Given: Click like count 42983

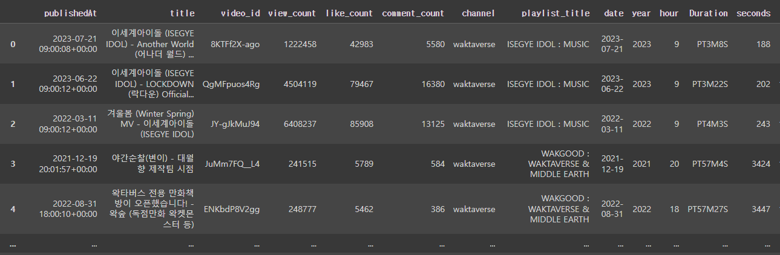Looking at the screenshot, I should pos(360,44).
